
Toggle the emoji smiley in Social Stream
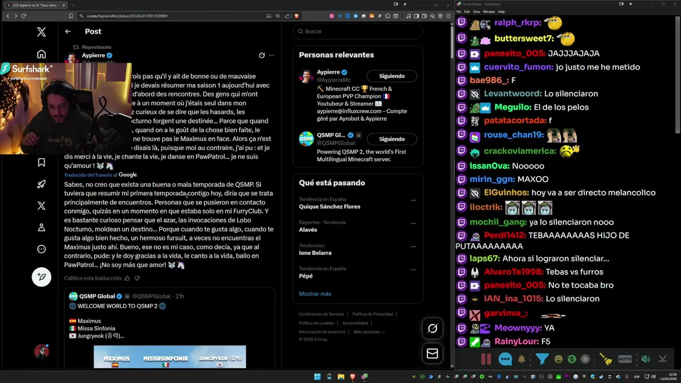559,359
